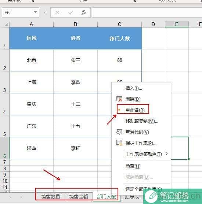This screenshot has height=204, width=202.
Task: Choose 移动或复制(M) from the context menu
Action: point(142,121)
